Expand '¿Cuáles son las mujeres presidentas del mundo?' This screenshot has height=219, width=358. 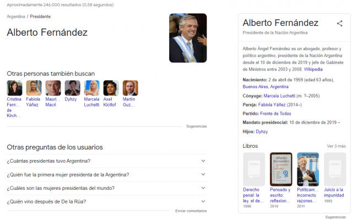[107, 188]
